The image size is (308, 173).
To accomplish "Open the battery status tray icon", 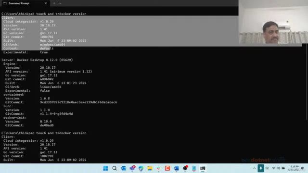I will point(283,168).
